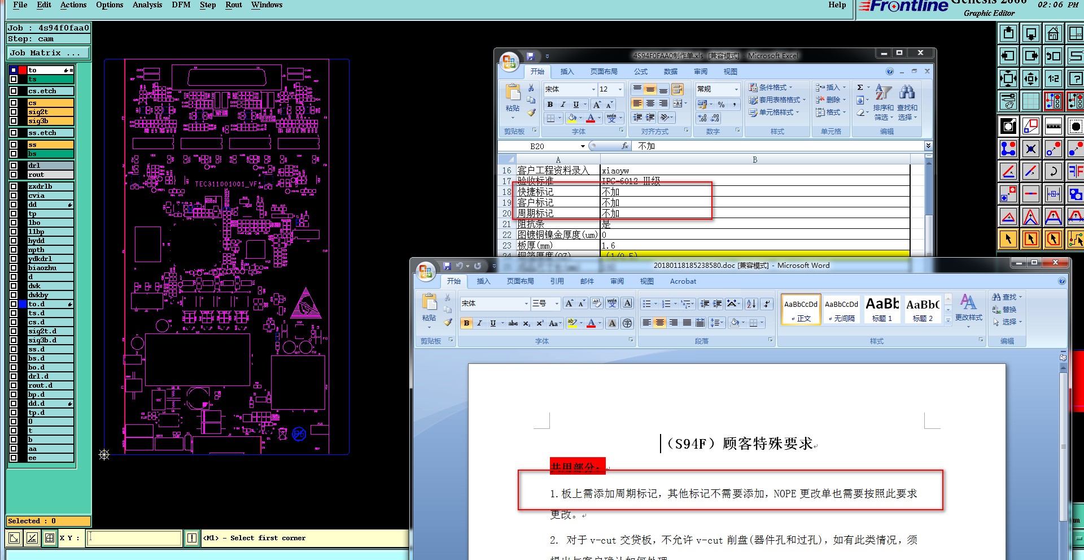Open Word font size dropdown
Screen dimensions: 1084x560
pyautogui.click(x=557, y=303)
